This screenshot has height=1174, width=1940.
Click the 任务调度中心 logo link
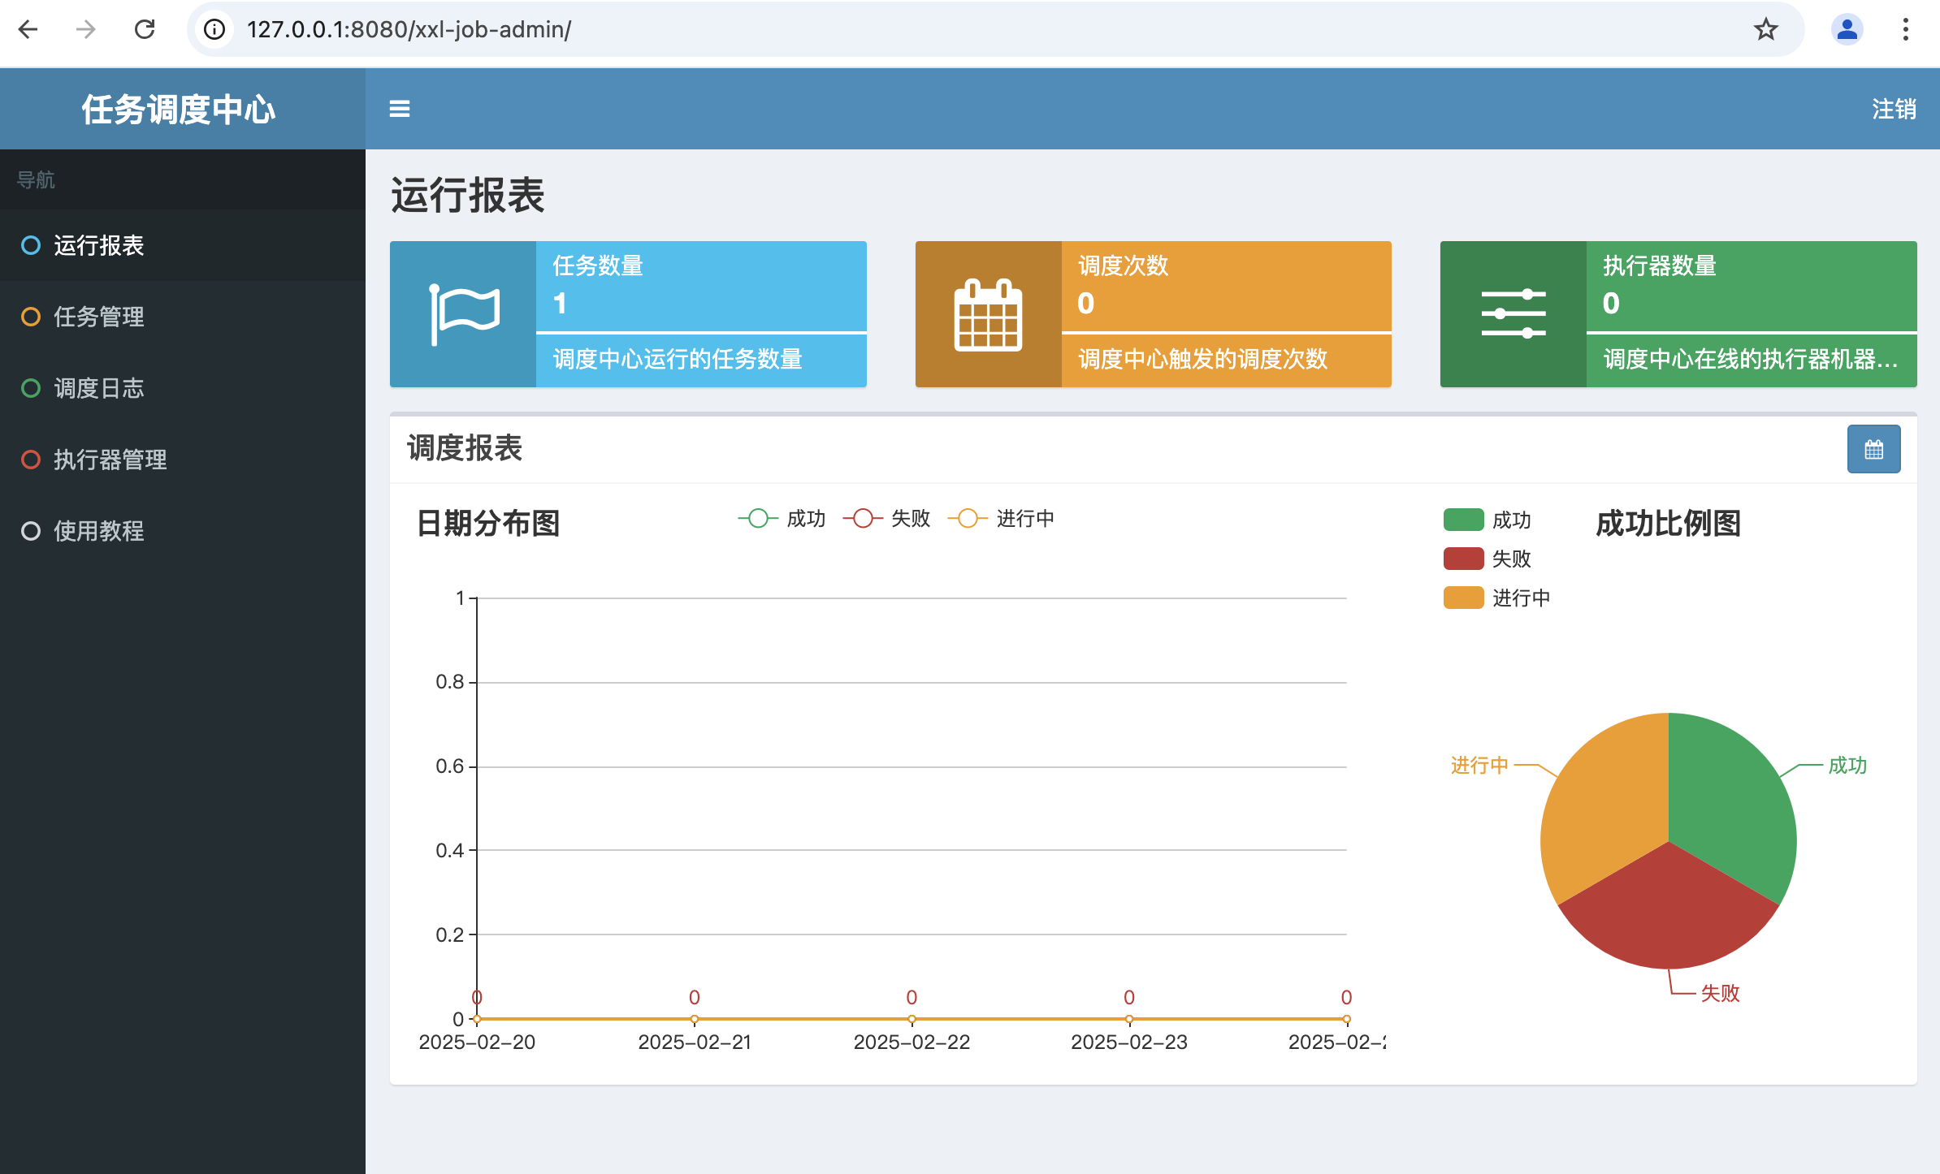pos(179,109)
